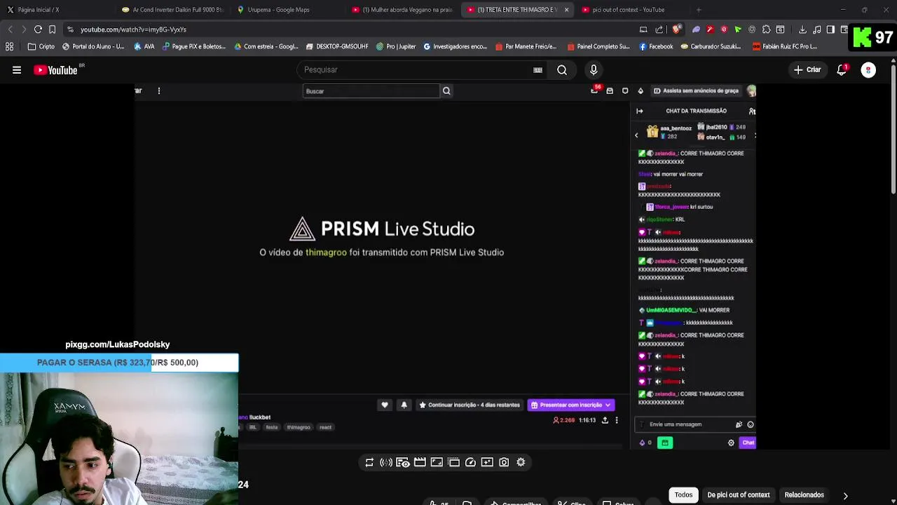Show next related chips with arrow

[845, 495]
